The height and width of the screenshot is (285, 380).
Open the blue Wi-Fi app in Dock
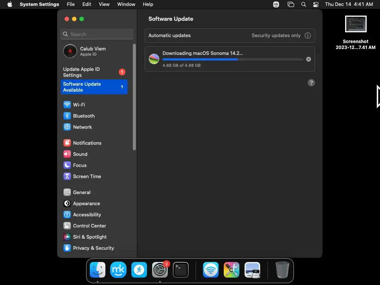click(x=211, y=270)
